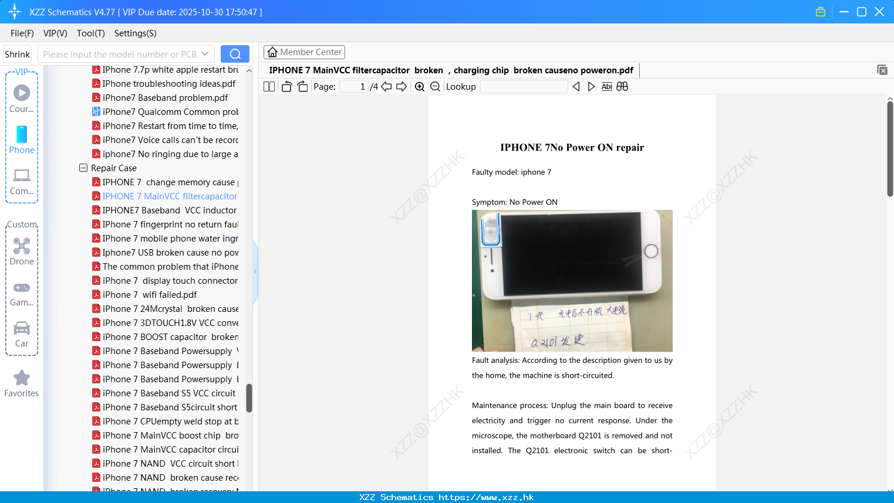This screenshot has height=503, width=894.
Task: Rotate page clockwise
Action: click(302, 87)
